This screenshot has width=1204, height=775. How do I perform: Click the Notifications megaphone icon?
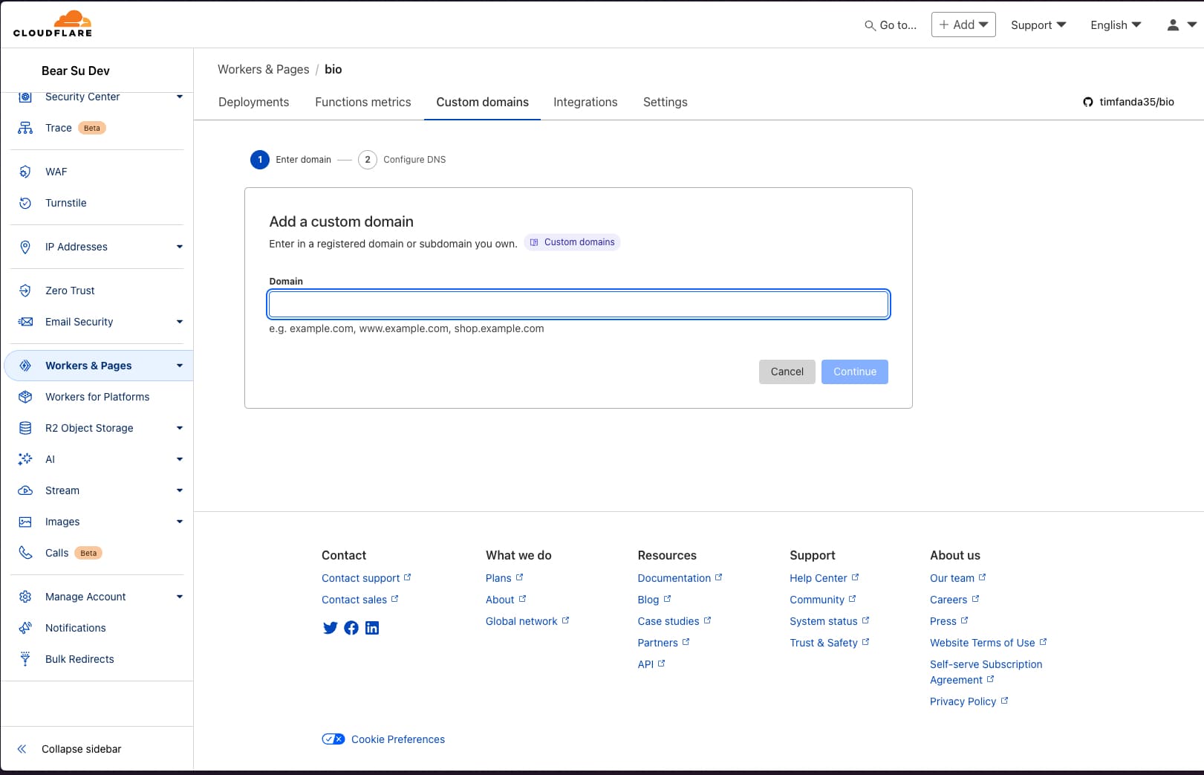point(25,628)
